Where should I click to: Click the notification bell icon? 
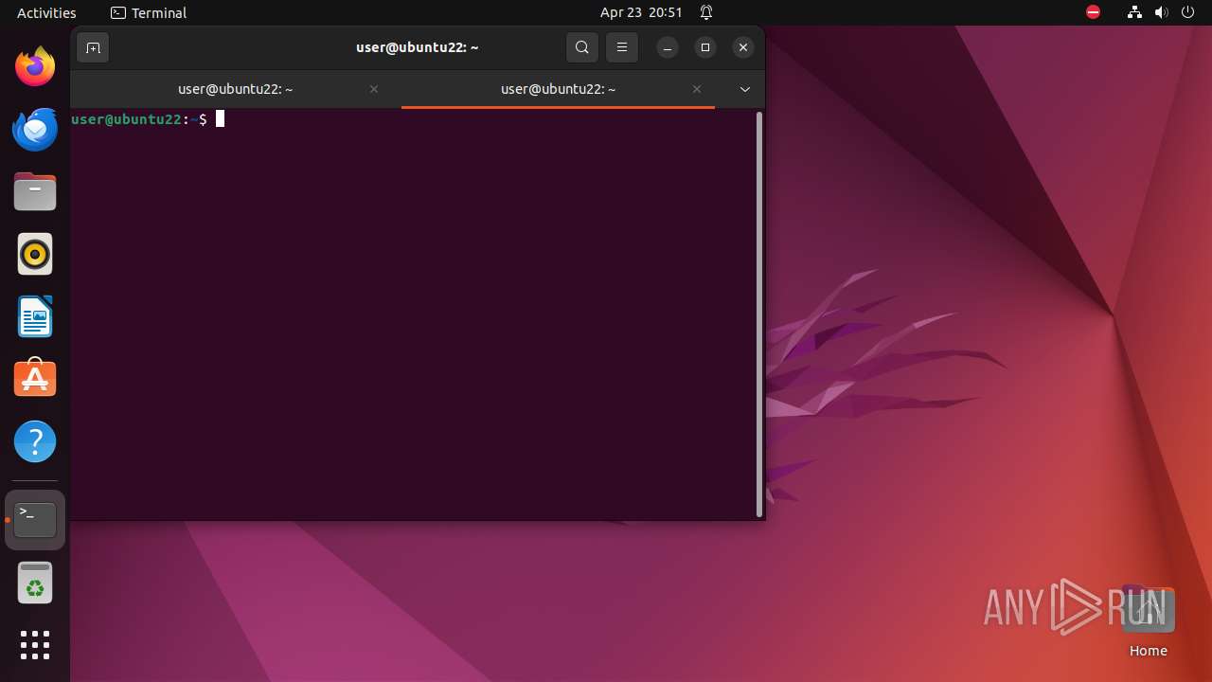point(706,12)
